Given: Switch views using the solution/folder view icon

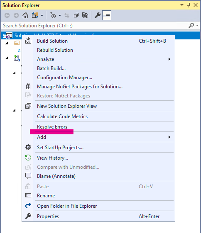Looking at the screenshot, I should coord(35,15).
